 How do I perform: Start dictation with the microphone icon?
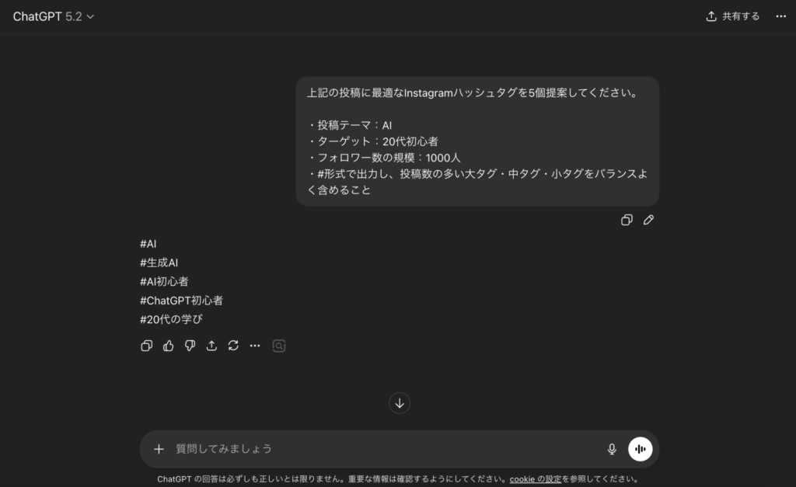click(x=612, y=449)
